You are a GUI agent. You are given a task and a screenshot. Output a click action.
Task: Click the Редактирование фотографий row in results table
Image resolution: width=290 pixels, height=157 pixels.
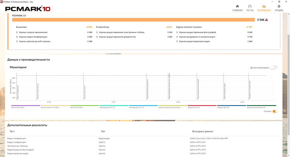[21, 150]
